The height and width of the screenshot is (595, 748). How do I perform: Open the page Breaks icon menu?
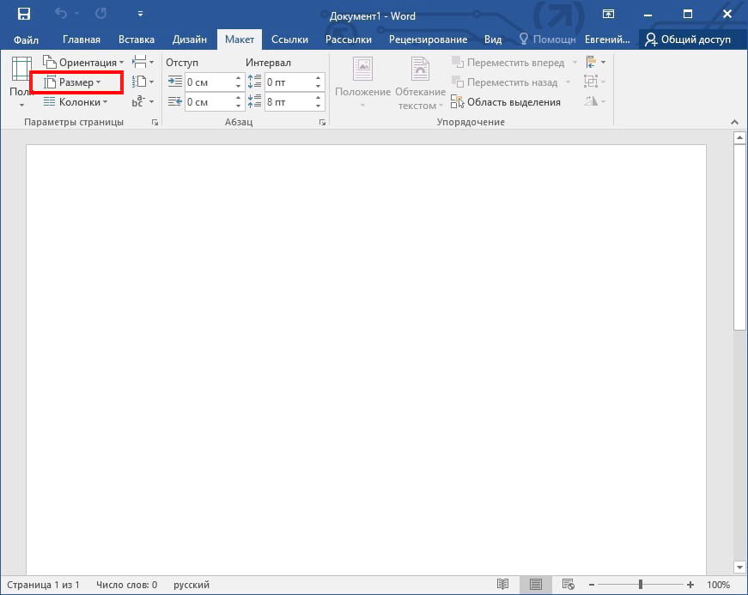(x=143, y=63)
